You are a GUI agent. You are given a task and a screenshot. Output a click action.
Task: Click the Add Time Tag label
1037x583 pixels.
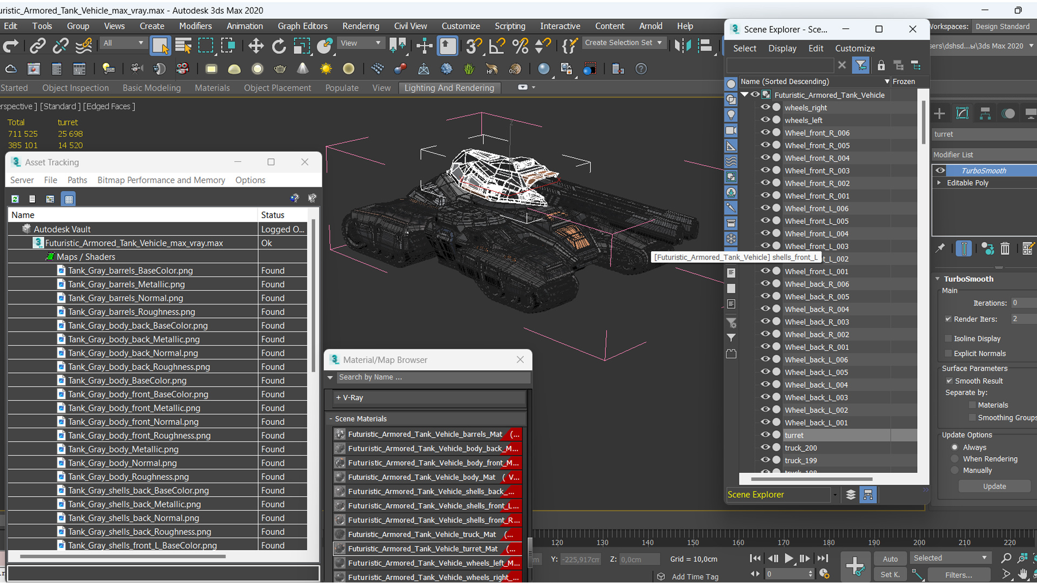point(695,577)
